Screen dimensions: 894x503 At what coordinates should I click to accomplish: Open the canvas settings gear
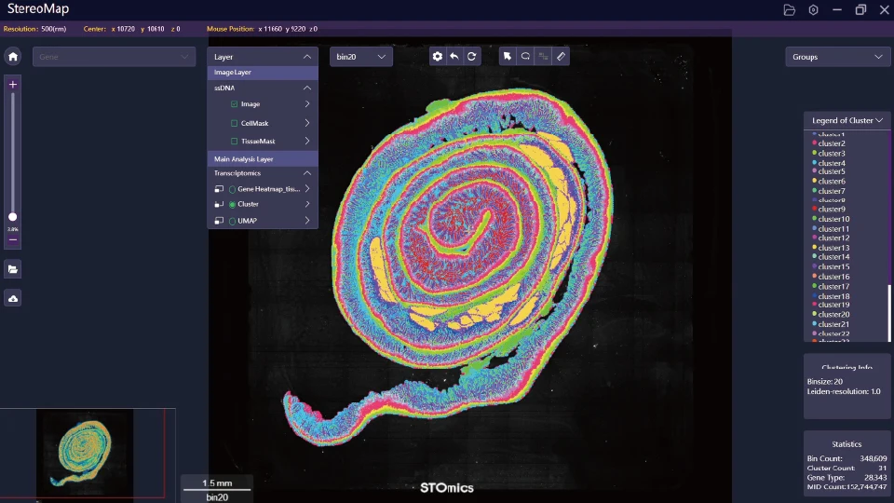(x=438, y=57)
